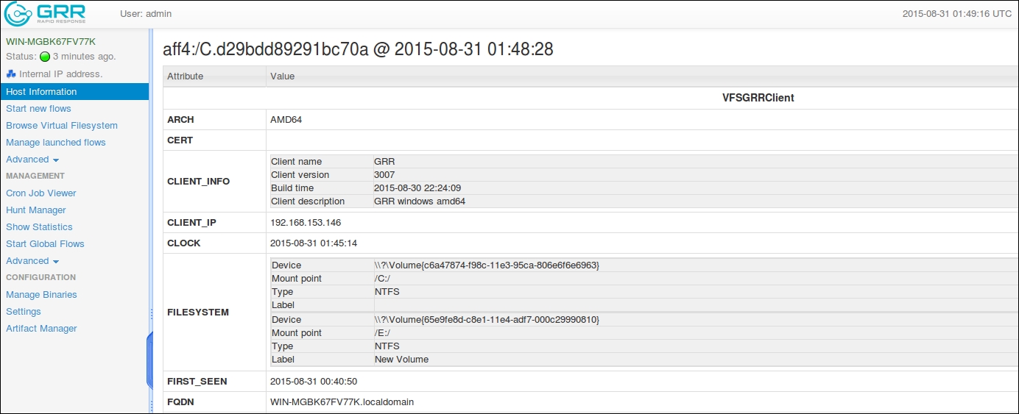Click the green client status indicator
The image size is (1019, 414).
tap(45, 57)
